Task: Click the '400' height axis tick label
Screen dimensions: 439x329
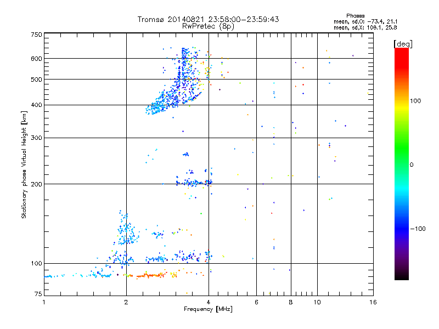Action: coord(36,105)
